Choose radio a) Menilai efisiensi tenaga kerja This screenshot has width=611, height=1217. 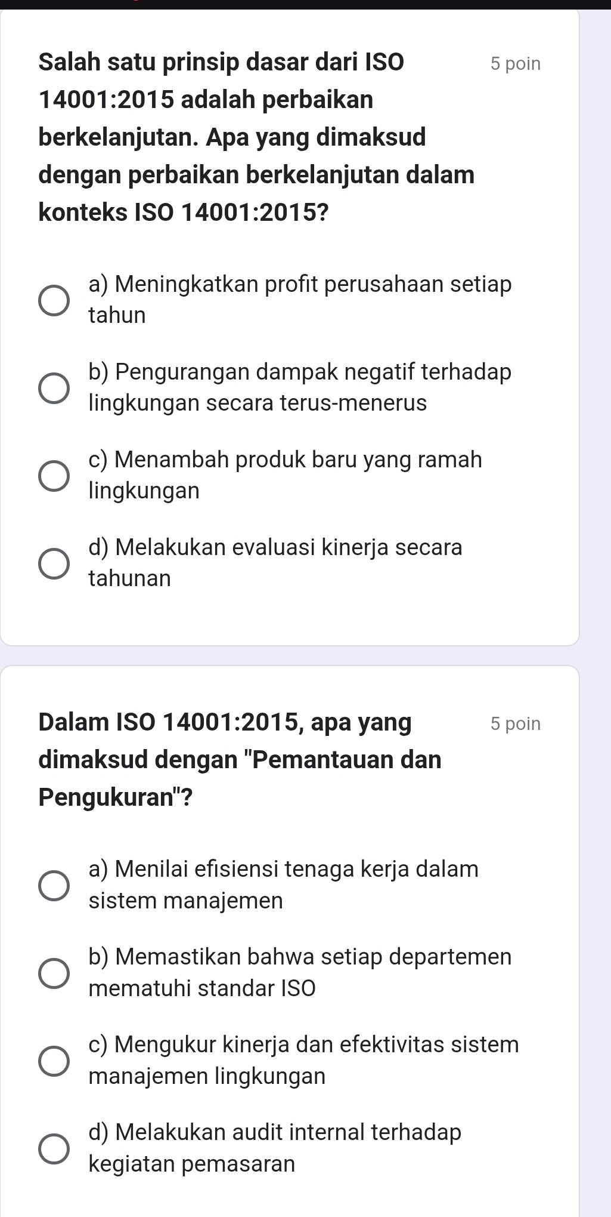tap(54, 885)
